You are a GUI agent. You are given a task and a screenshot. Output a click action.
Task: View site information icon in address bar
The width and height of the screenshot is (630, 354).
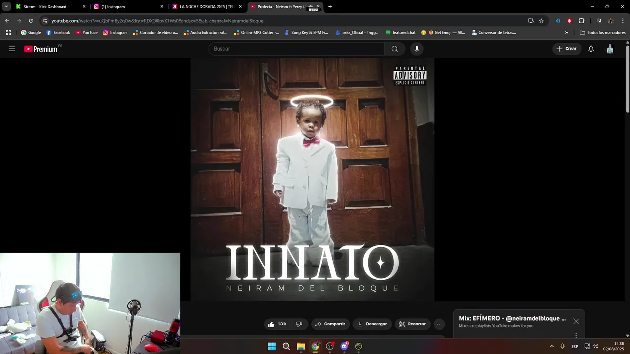tap(45, 21)
